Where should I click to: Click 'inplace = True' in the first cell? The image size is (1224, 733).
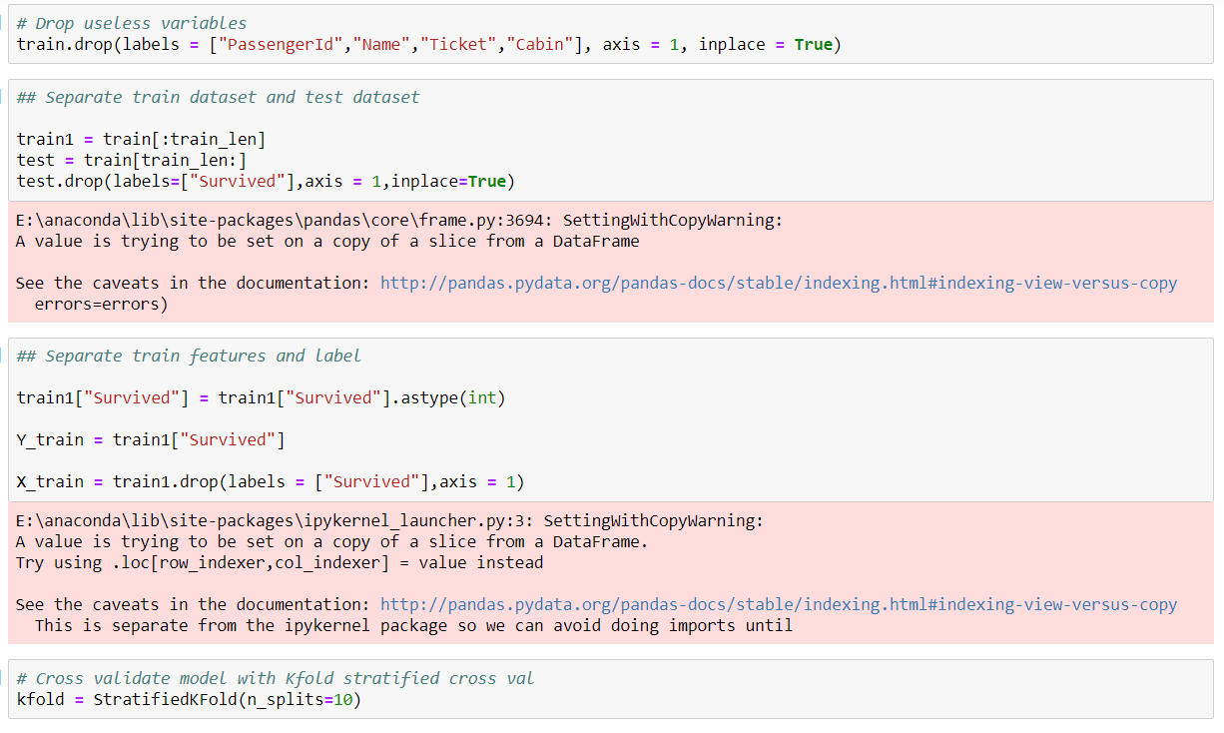pyautogui.click(x=766, y=44)
